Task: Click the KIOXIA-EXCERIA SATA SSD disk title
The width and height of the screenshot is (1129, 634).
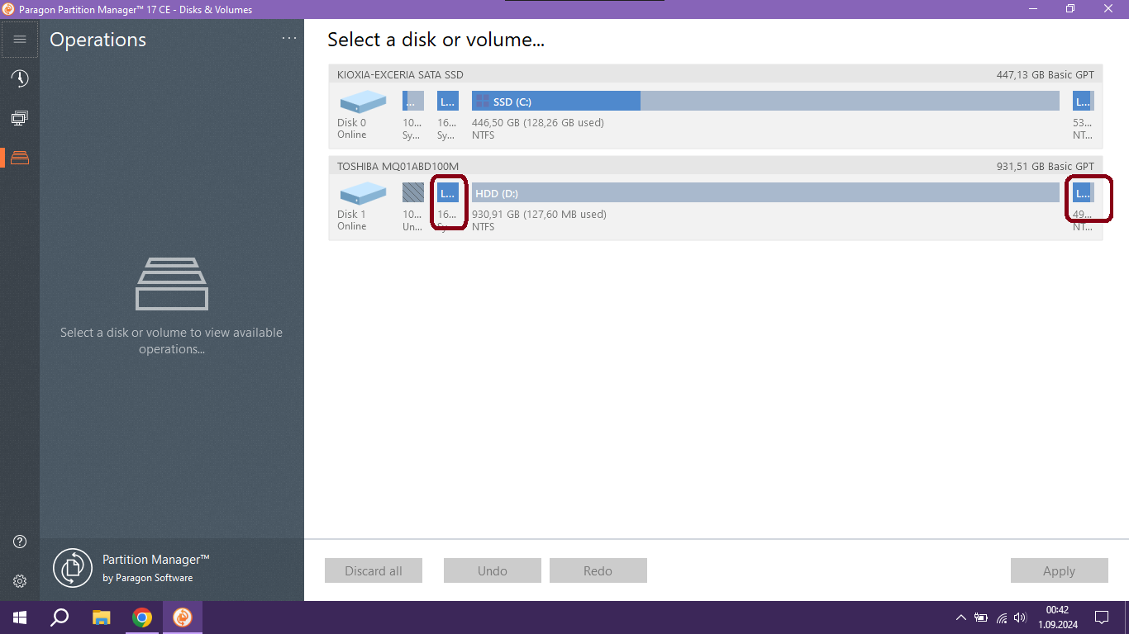Action: [x=400, y=75]
